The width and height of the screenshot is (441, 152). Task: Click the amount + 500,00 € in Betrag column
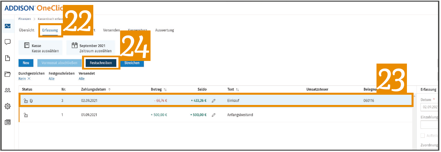pos(158,115)
